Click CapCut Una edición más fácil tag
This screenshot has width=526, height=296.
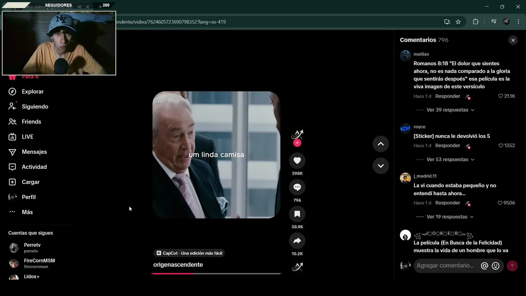[189, 253]
